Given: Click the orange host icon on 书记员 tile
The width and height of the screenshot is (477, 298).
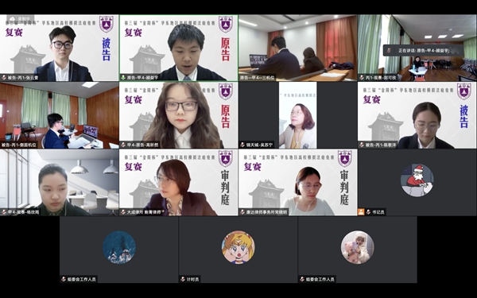Looking at the screenshot, I should (x=361, y=212).
